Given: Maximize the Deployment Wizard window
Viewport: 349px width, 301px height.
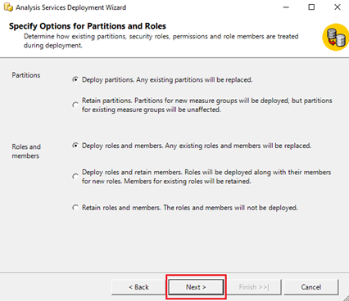Looking at the screenshot, I should pyautogui.click(x=311, y=7).
